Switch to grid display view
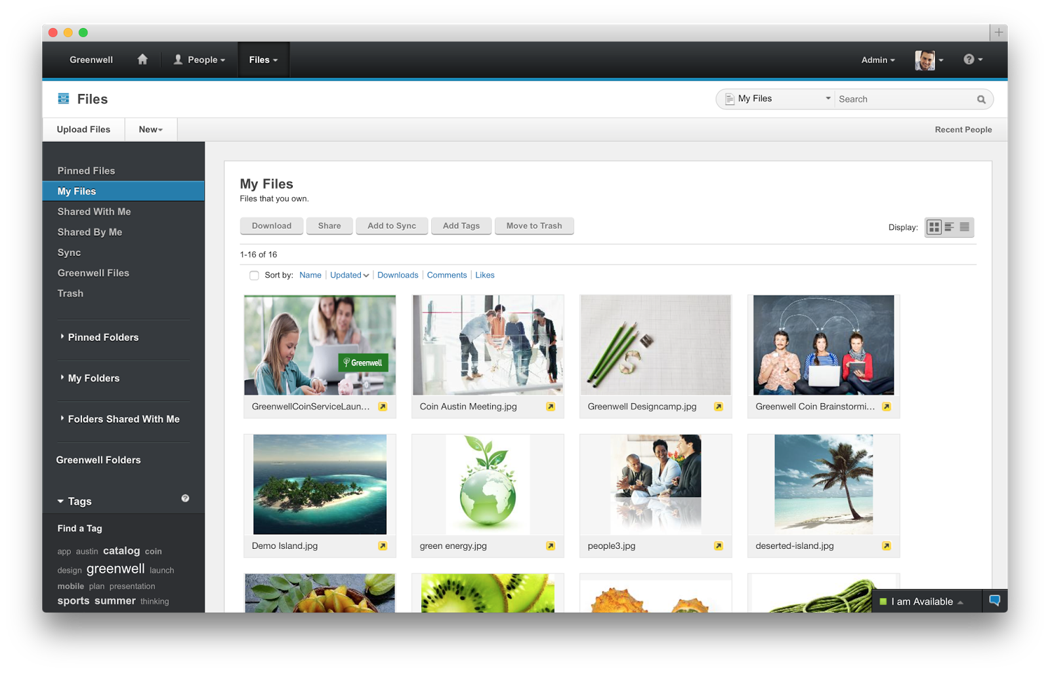 click(934, 227)
